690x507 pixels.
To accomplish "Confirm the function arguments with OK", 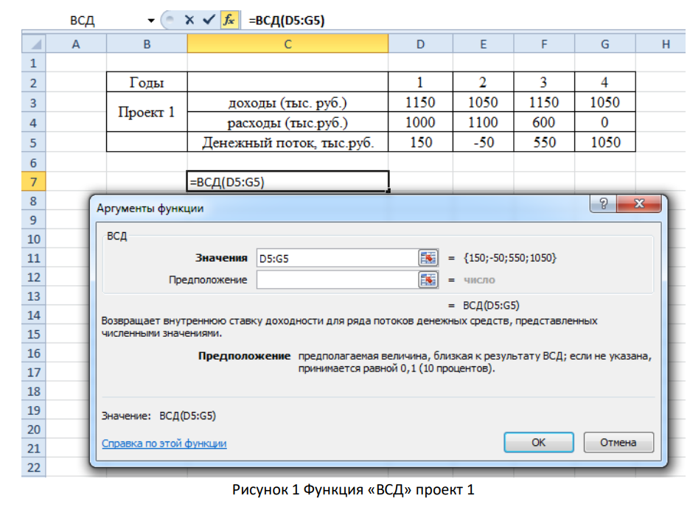I will tap(539, 442).
